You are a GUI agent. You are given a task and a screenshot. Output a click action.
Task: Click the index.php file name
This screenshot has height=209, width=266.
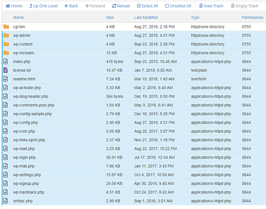(x=22, y=62)
